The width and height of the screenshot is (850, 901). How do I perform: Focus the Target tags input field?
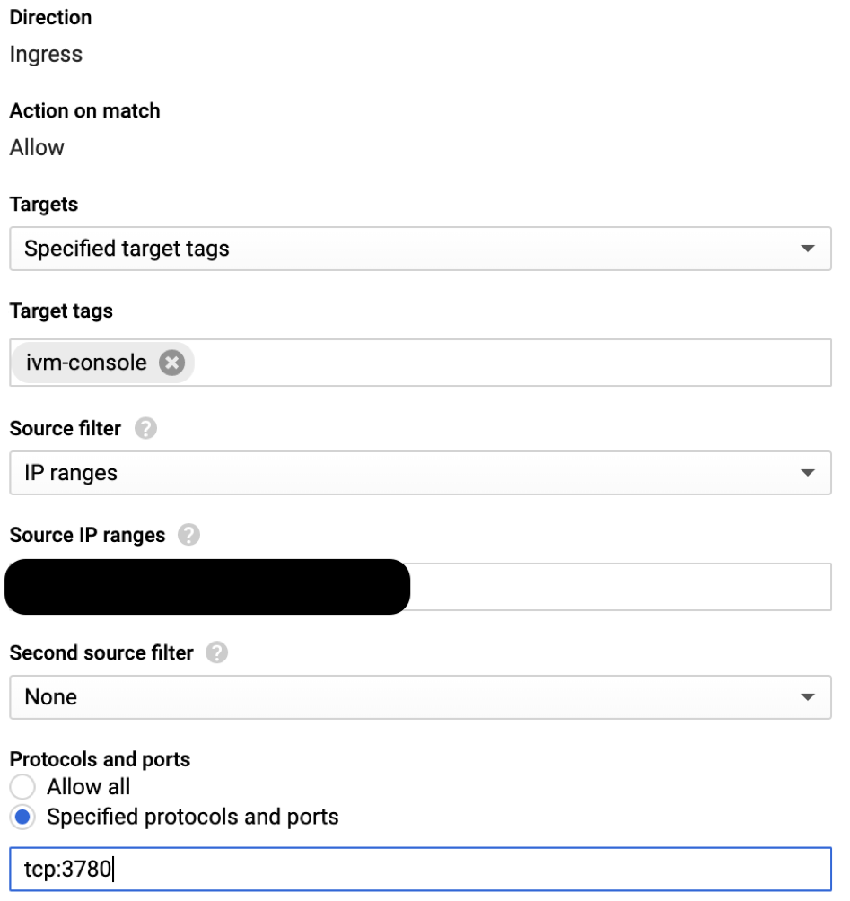(x=512, y=363)
